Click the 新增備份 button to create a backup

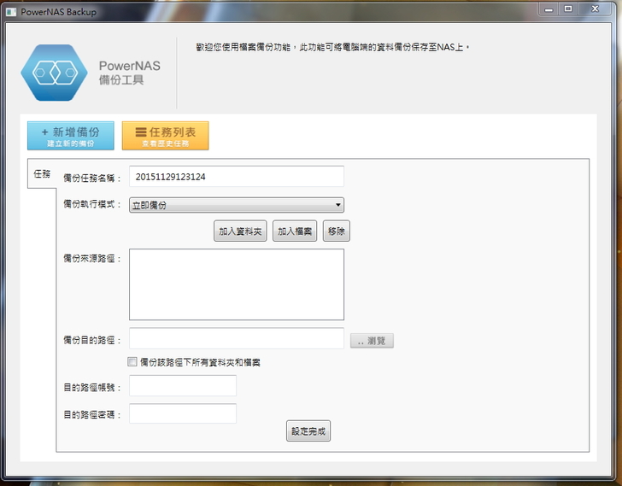70,136
